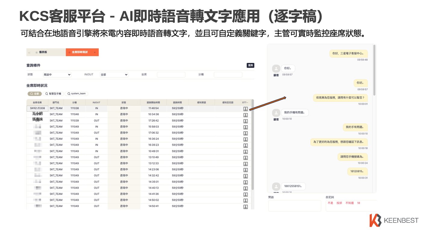This screenshot has width=422, height=230.
Task: Open STT icon for the 10:49:31 call row
Action: point(245,151)
